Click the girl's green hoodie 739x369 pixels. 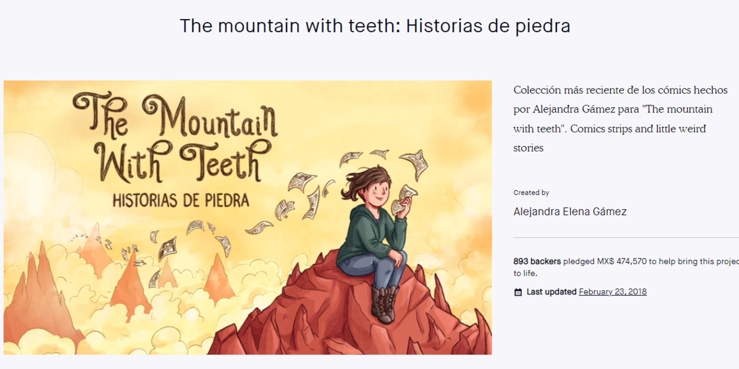(x=366, y=233)
